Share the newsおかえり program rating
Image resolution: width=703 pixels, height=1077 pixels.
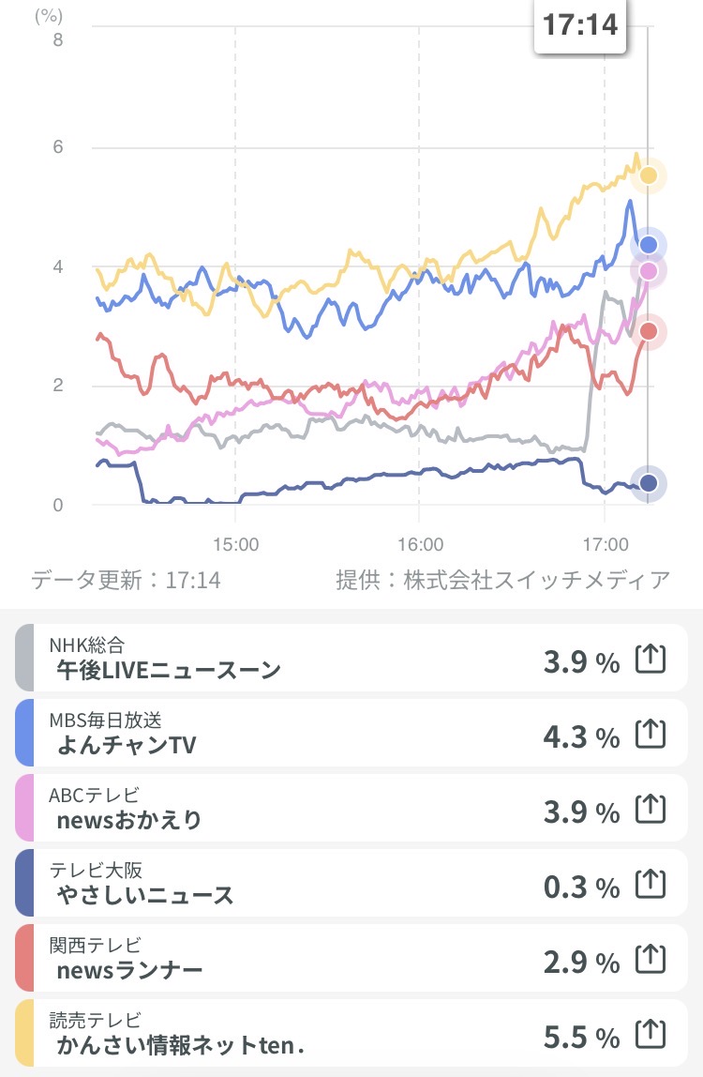click(x=651, y=810)
